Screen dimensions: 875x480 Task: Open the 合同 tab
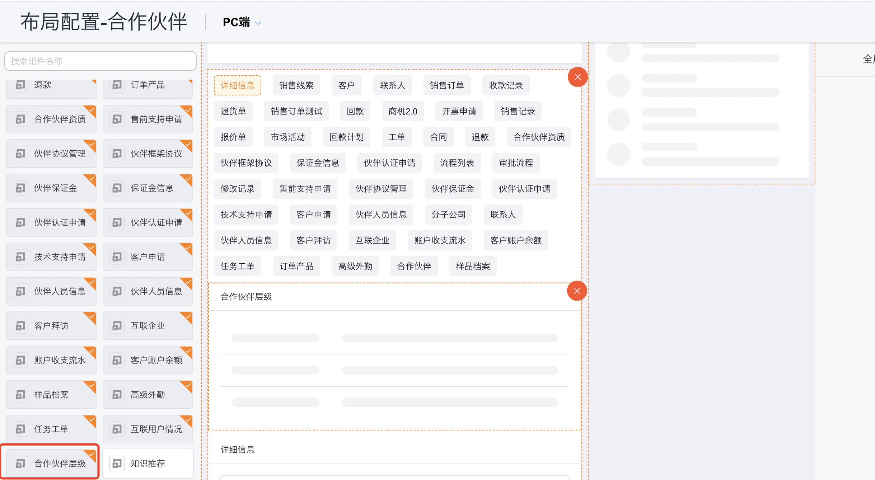439,137
